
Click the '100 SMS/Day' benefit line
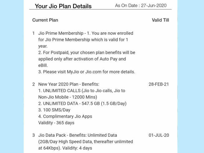[54, 110]
